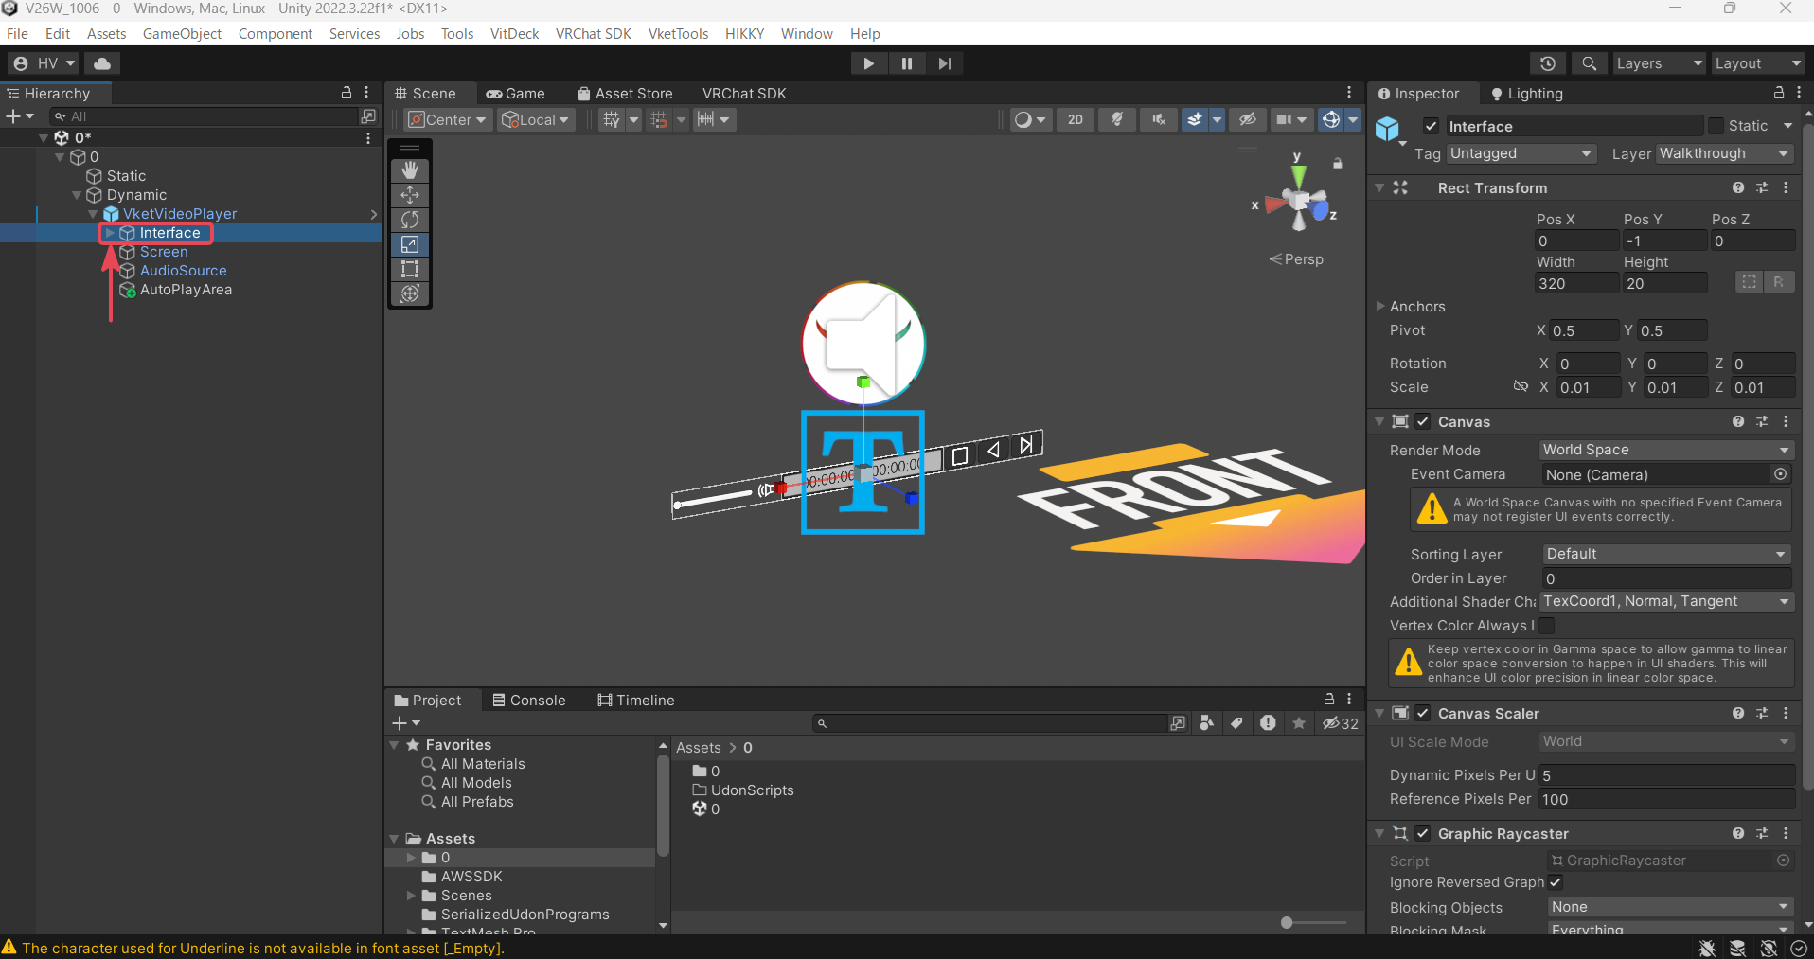Open Sorting Layer Default dropdown

[x=1666, y=554]
